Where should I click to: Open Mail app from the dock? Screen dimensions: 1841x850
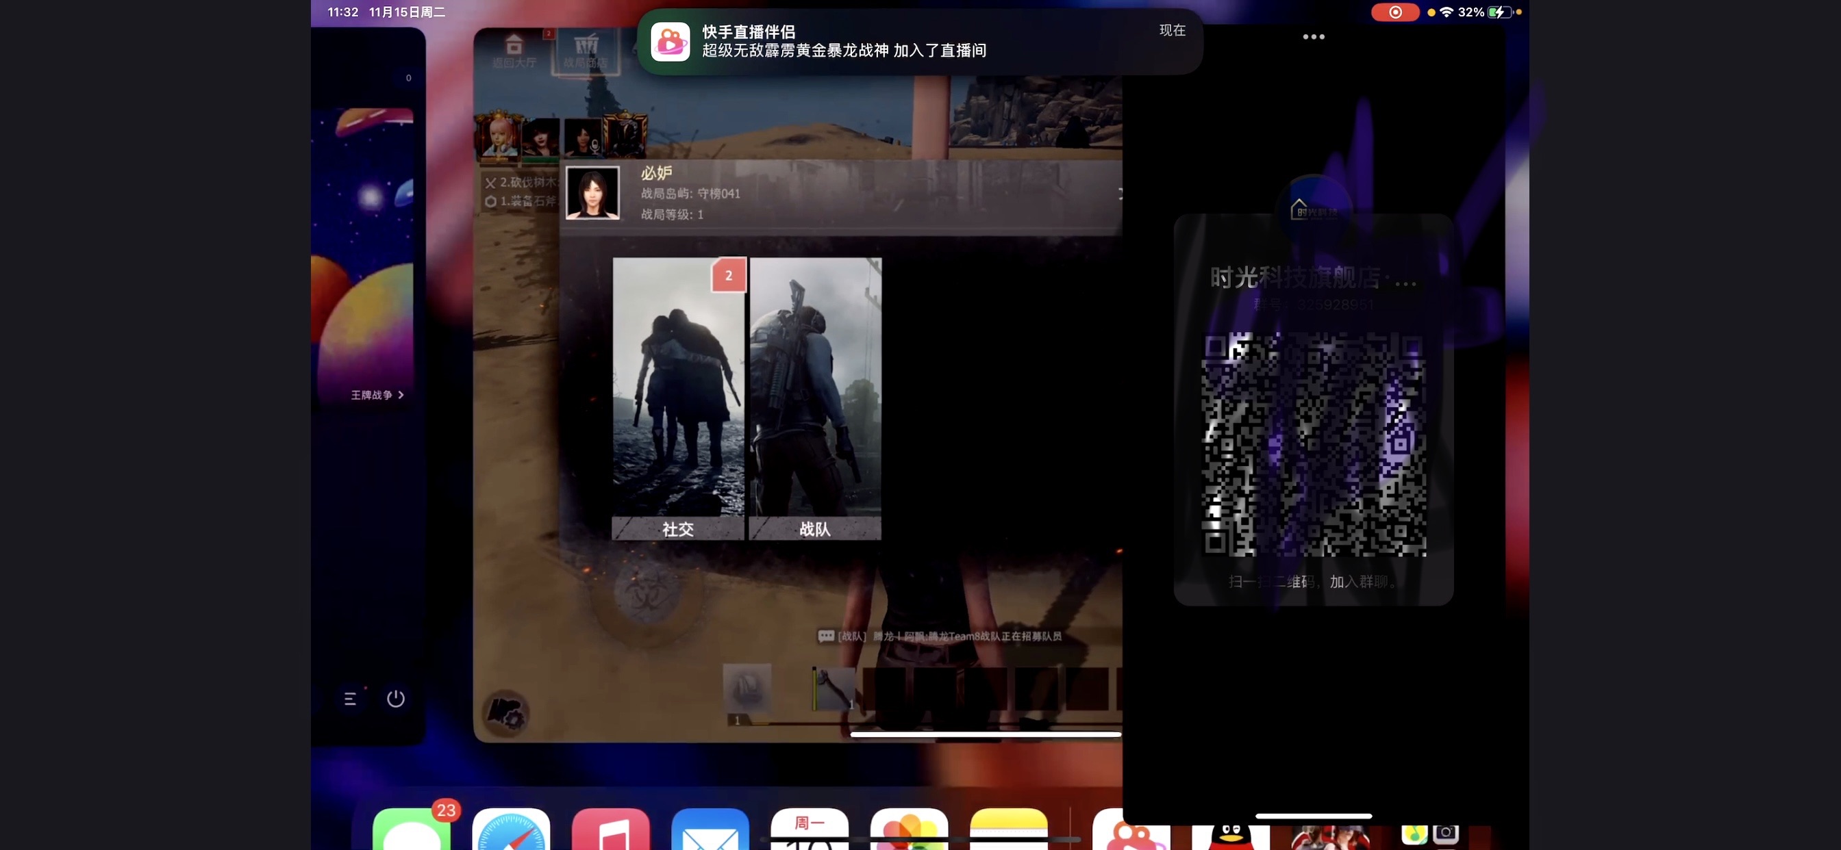(x=710, y=829)
